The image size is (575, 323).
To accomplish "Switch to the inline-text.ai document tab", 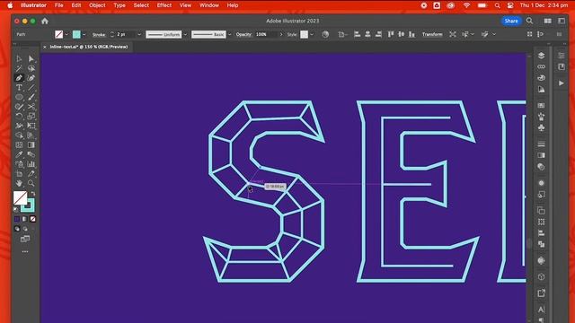I will [x=89, y=47].
